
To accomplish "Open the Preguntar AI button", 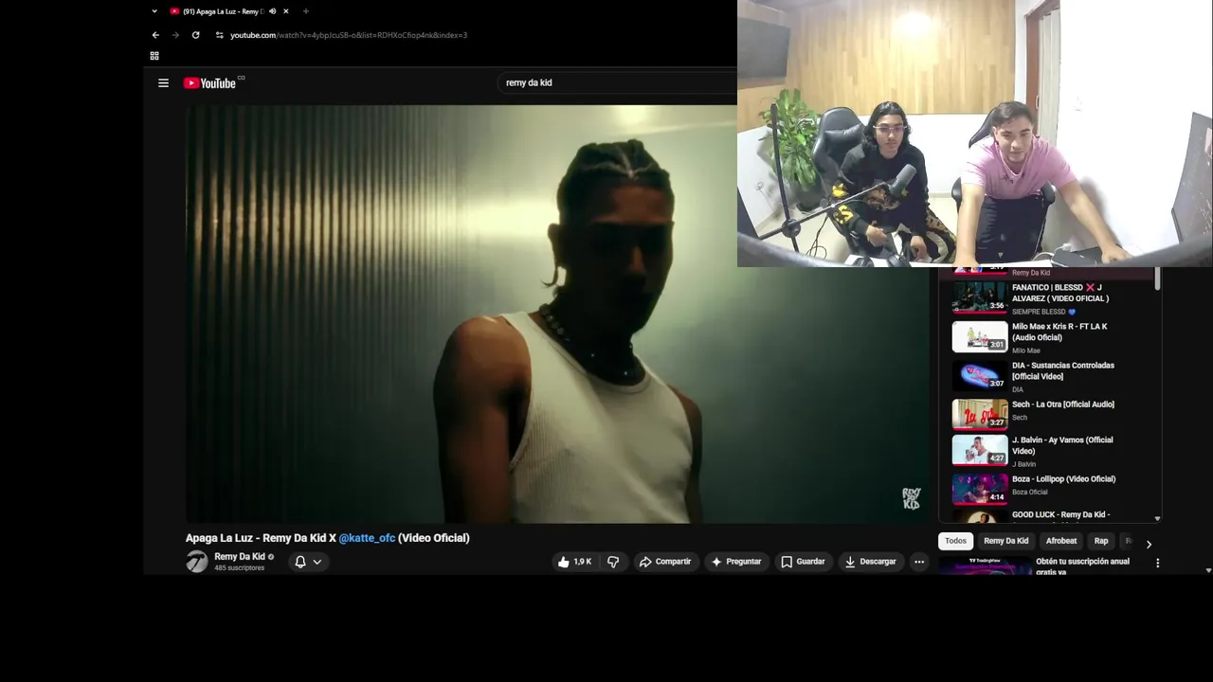I will click(736, 562).
